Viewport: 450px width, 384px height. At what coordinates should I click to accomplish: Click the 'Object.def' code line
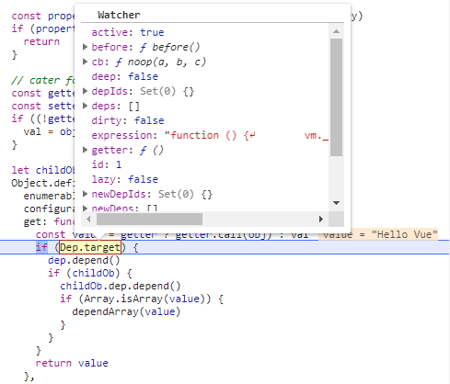click(42, 183)
